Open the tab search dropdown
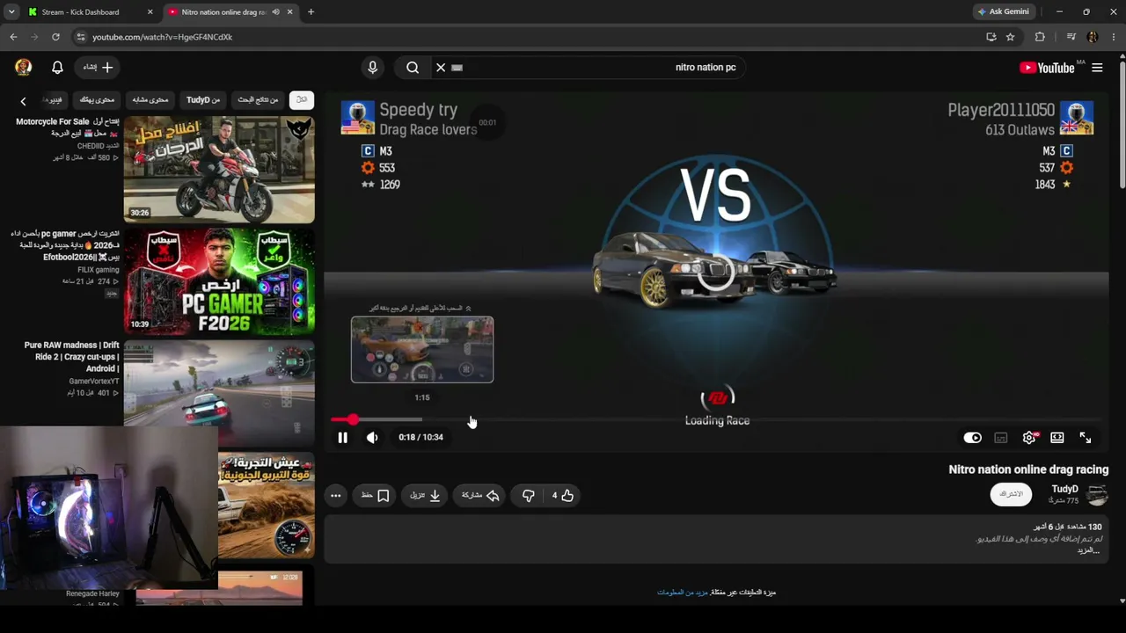This screenshot has width=1126, height=633. pyautogui.click(x=11, y=12)
